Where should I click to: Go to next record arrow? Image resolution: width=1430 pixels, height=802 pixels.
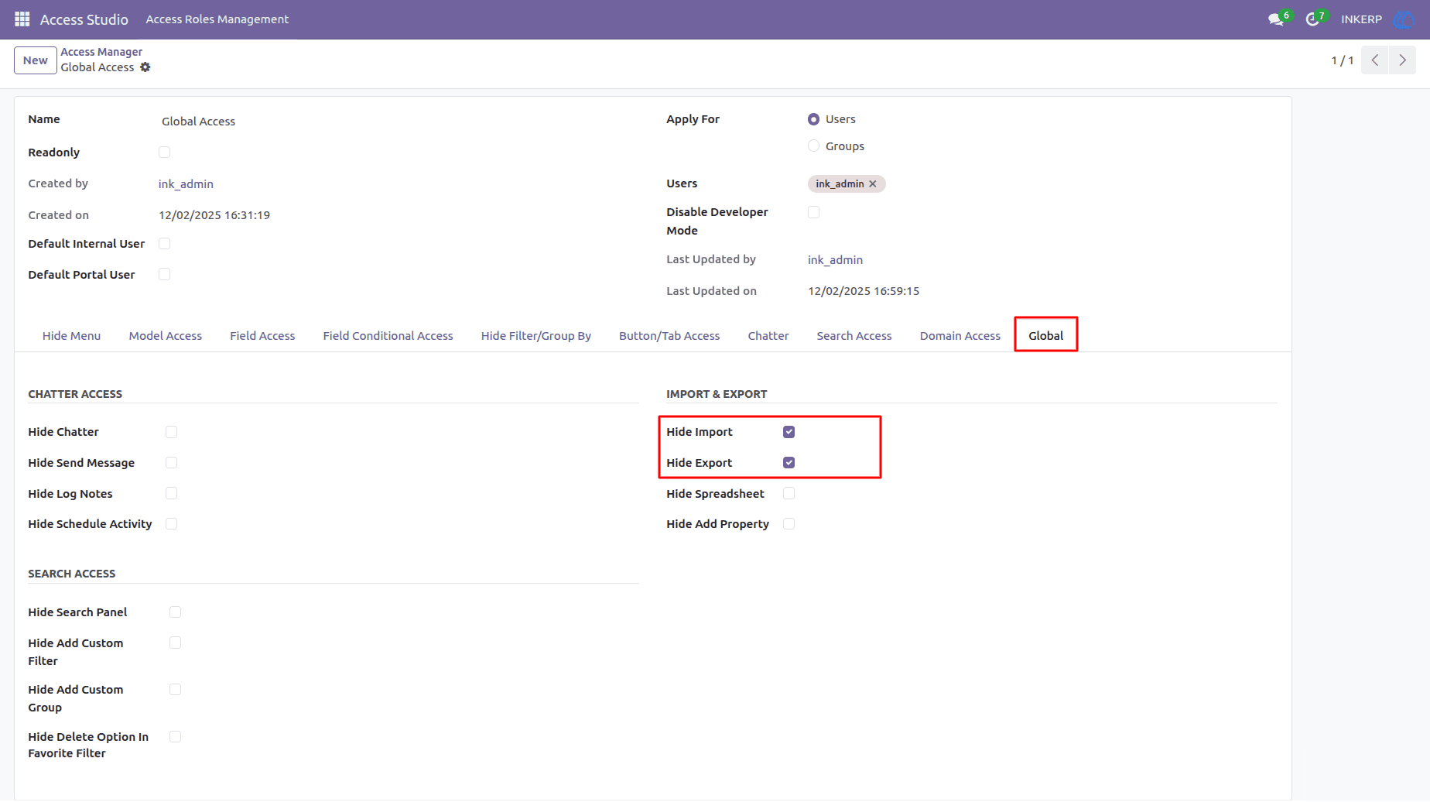coord(1402,60)
